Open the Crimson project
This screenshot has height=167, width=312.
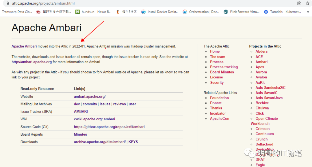click(262, 129)
